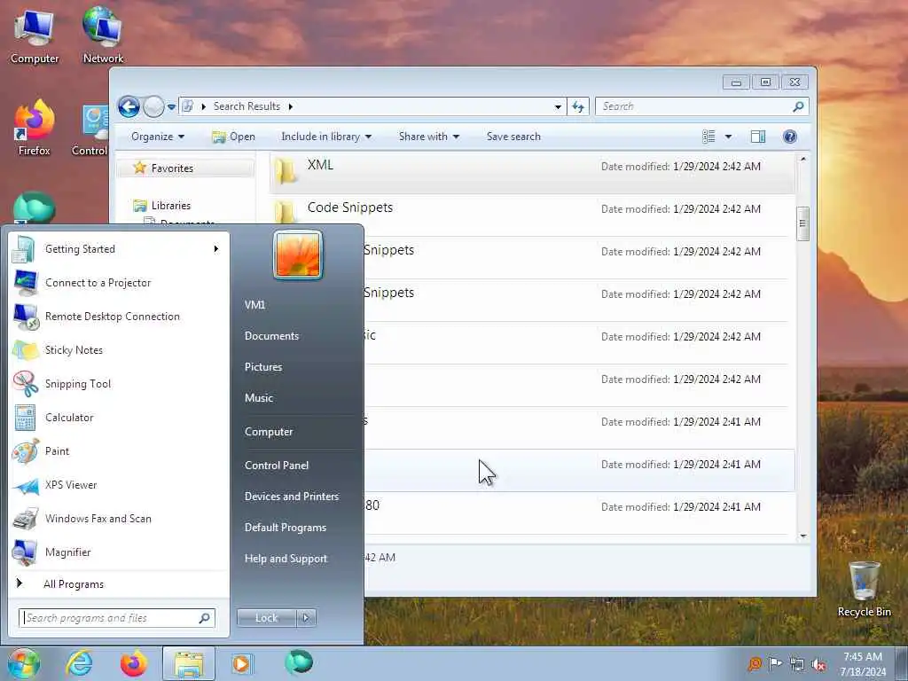
Task: Launch Connect to a Projector
Action: 119,283
